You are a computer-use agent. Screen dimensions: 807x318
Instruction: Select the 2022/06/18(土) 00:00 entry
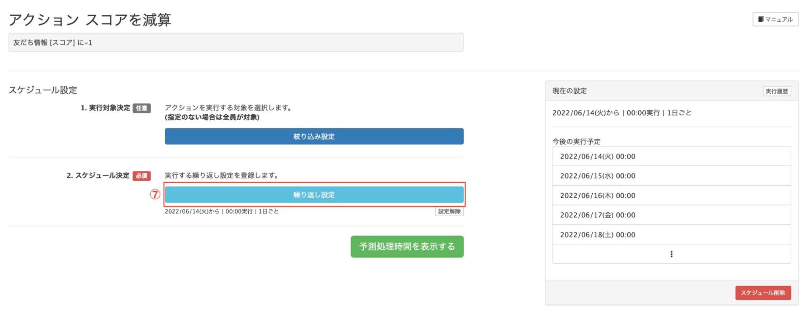coord(671,235)
